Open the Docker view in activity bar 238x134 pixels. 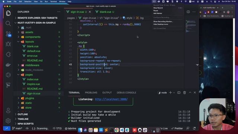tap(8, 65)
